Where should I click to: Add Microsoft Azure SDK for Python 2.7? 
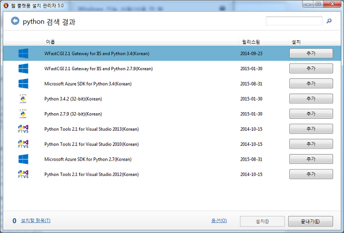(311, 159)
